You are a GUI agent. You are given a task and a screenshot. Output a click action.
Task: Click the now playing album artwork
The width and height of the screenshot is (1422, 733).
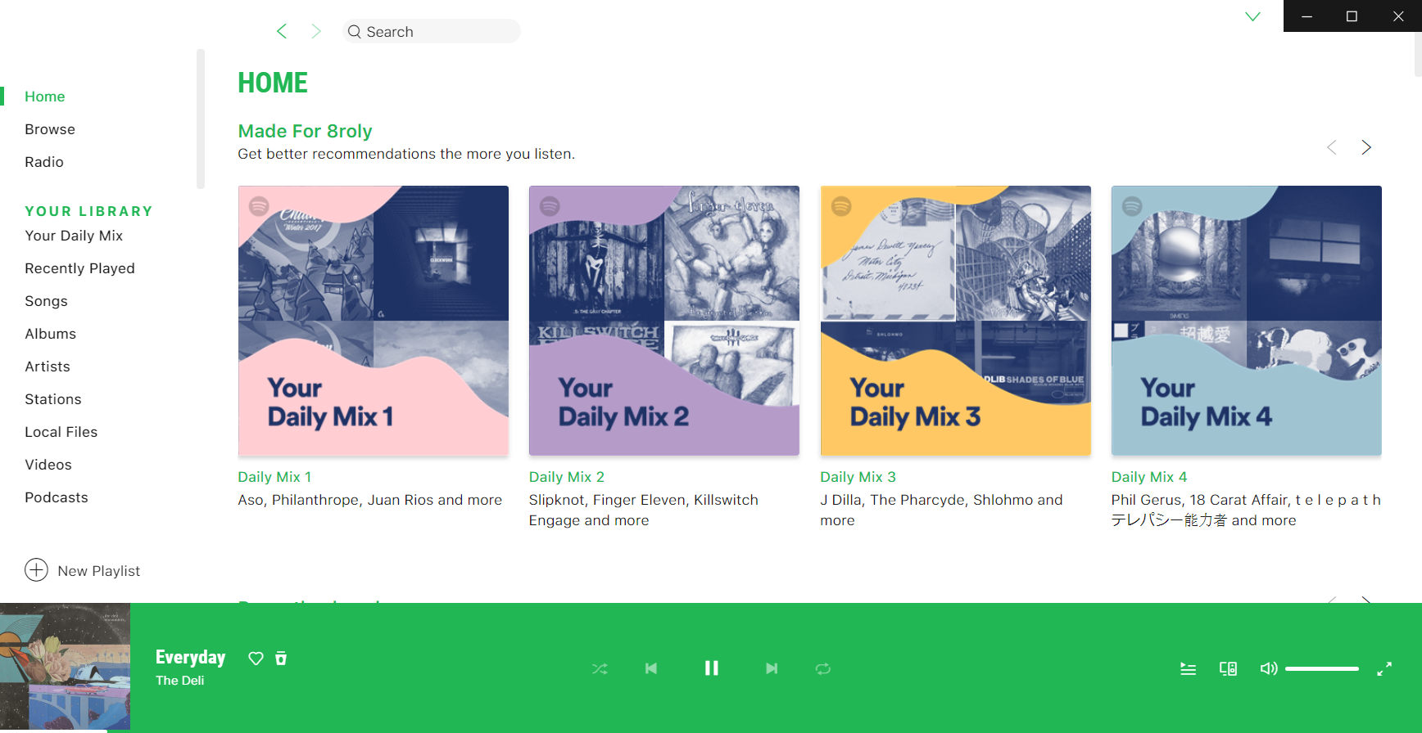point(65,667)
